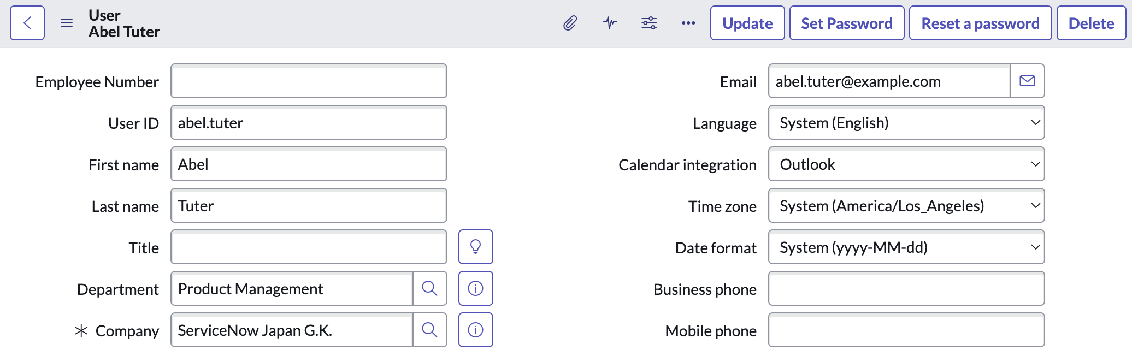This screenshot has height=356, width=1132.
Task: Click the Update button
Action: point(747,23)
